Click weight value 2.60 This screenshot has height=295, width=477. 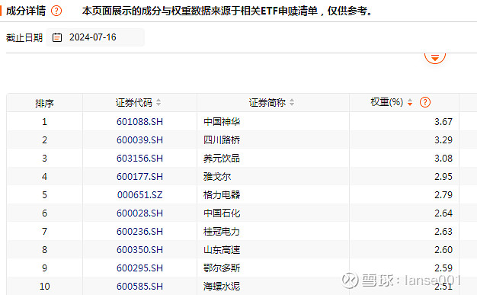(x=443, y=249)
